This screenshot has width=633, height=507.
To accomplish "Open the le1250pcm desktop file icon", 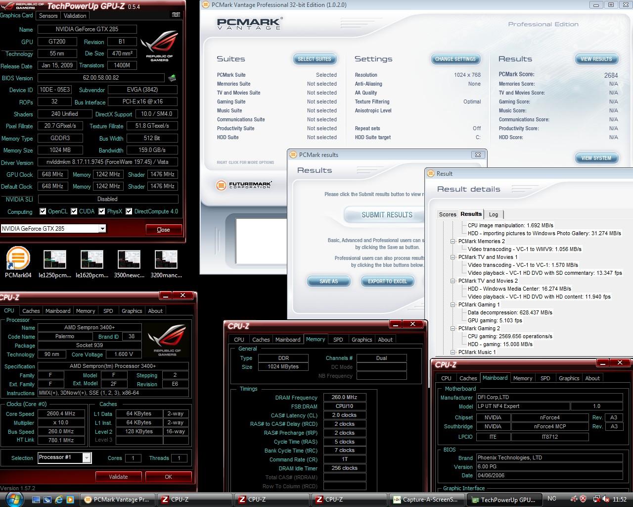I will 54,264.
